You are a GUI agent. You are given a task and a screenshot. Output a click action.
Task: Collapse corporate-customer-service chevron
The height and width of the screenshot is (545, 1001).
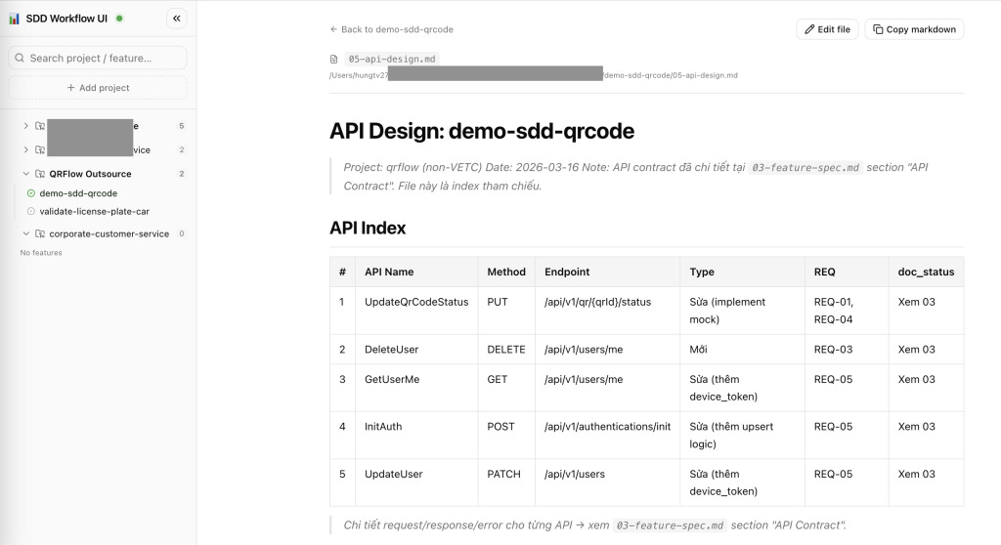[26, 233]
